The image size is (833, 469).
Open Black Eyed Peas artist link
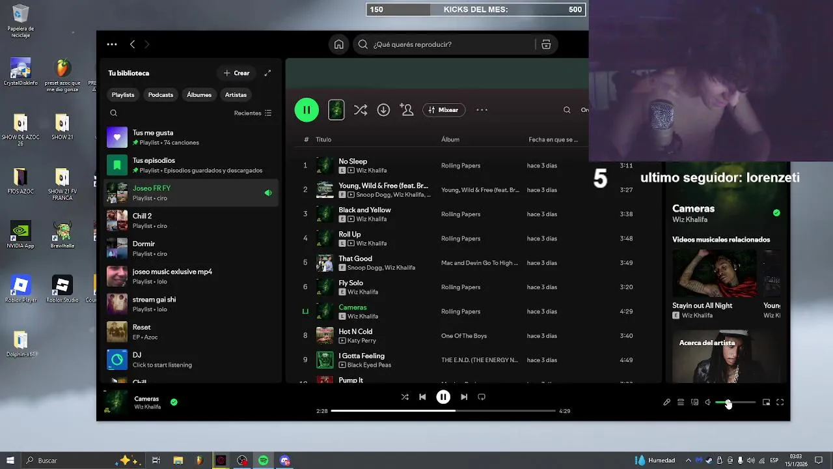coord(369,365)
